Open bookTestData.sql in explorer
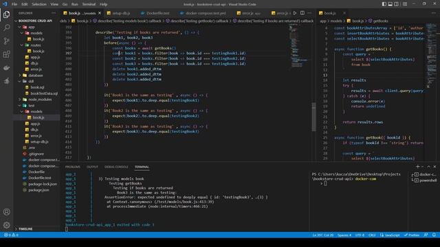 coord(44,93)
